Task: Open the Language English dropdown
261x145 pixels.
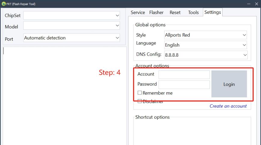Action: [206, 45]
